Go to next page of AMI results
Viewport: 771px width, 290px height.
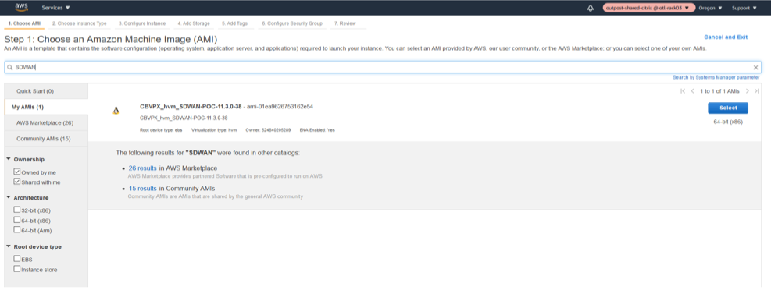(x=748, y=91)
